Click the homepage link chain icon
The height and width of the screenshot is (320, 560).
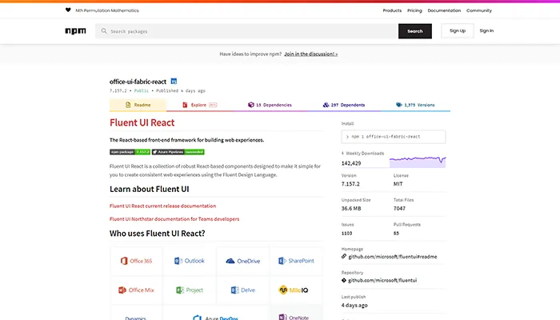point(344,256)
